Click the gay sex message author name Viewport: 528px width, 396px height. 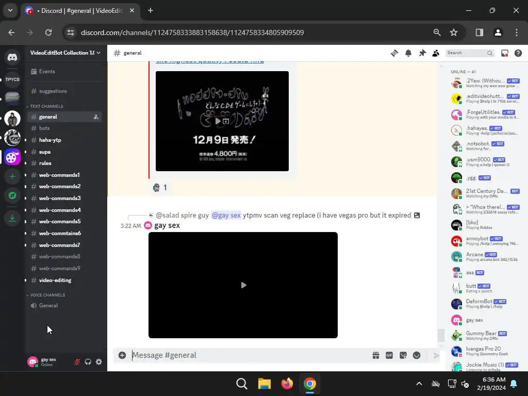click(167, 226)
